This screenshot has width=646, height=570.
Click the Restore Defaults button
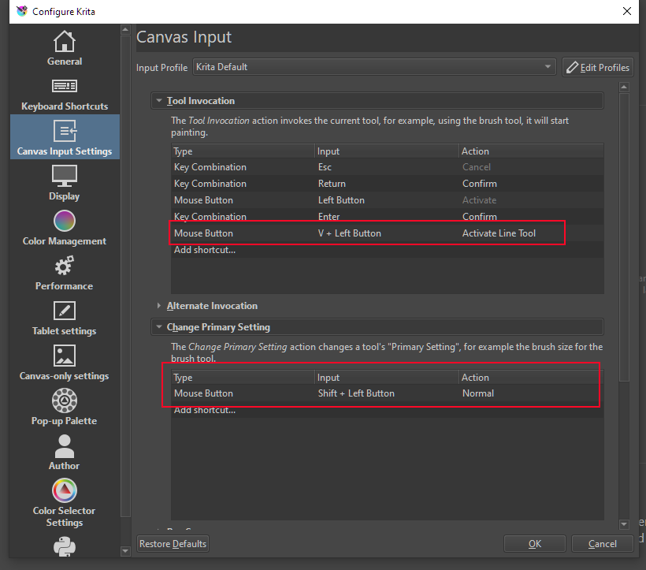click(x=173, y=543)
